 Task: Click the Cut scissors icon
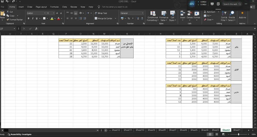pos(8,12)
